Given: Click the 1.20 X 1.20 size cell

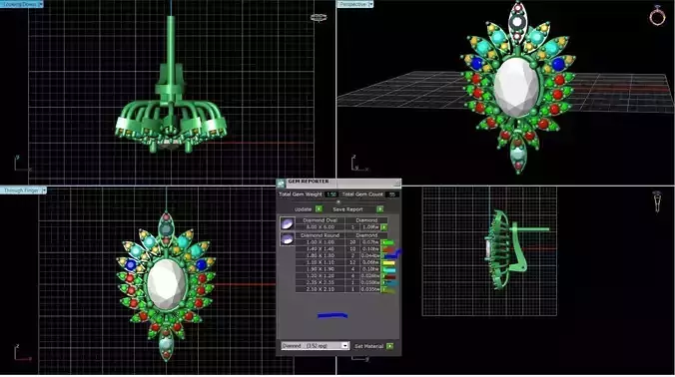Looking at the screenshot, I should point(320,276).
